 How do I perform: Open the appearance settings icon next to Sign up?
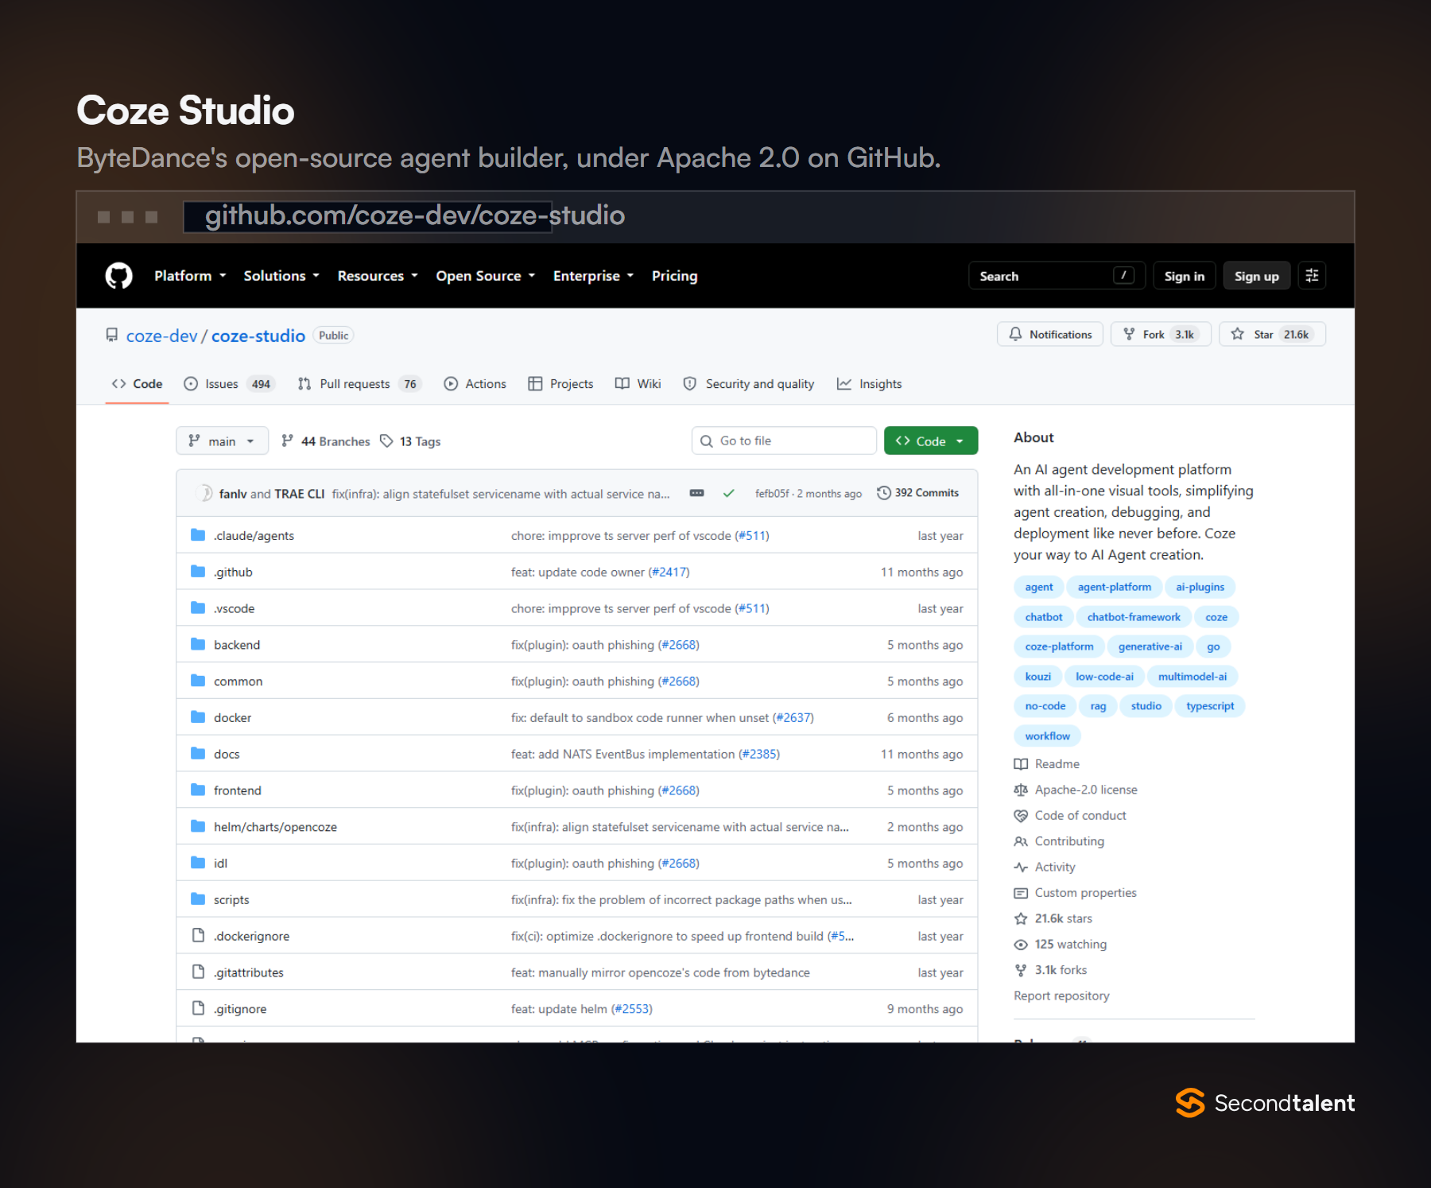1312,276
